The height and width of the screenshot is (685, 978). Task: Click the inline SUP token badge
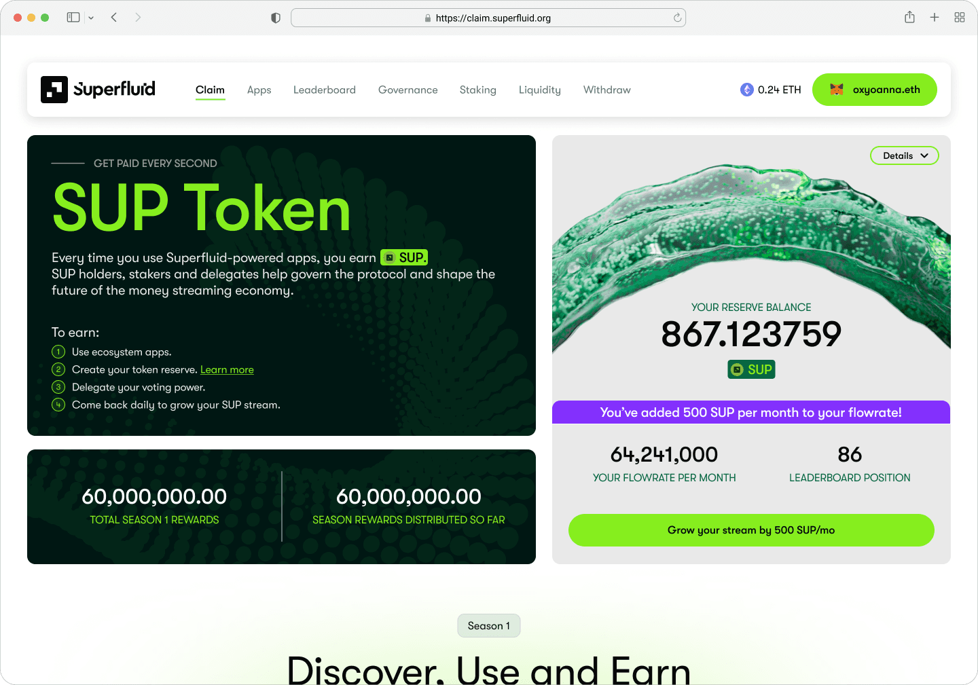(x=404, y=257)
